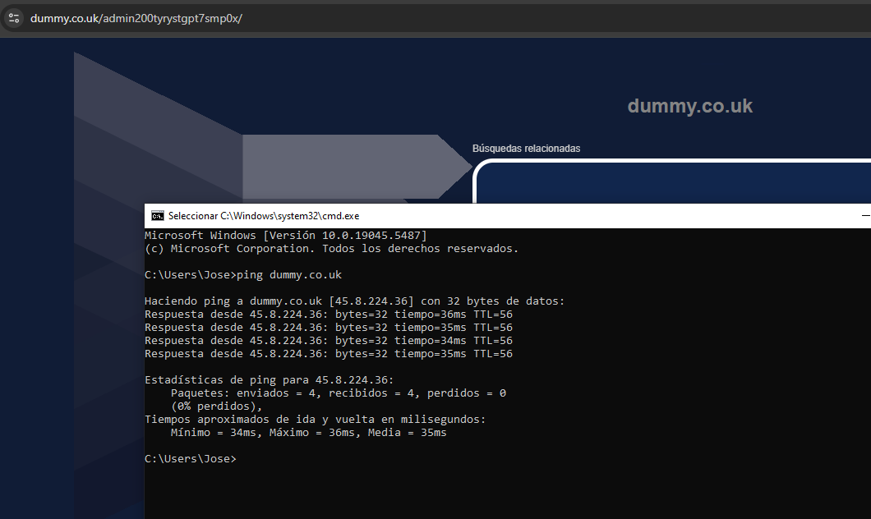Click the 'Búsquedas relacionadas' label
871x519 pixels.
(x=526, y=148)
